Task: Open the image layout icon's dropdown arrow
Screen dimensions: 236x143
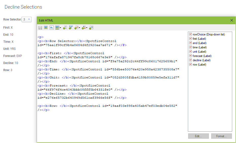Action: [x=60, y=28]
